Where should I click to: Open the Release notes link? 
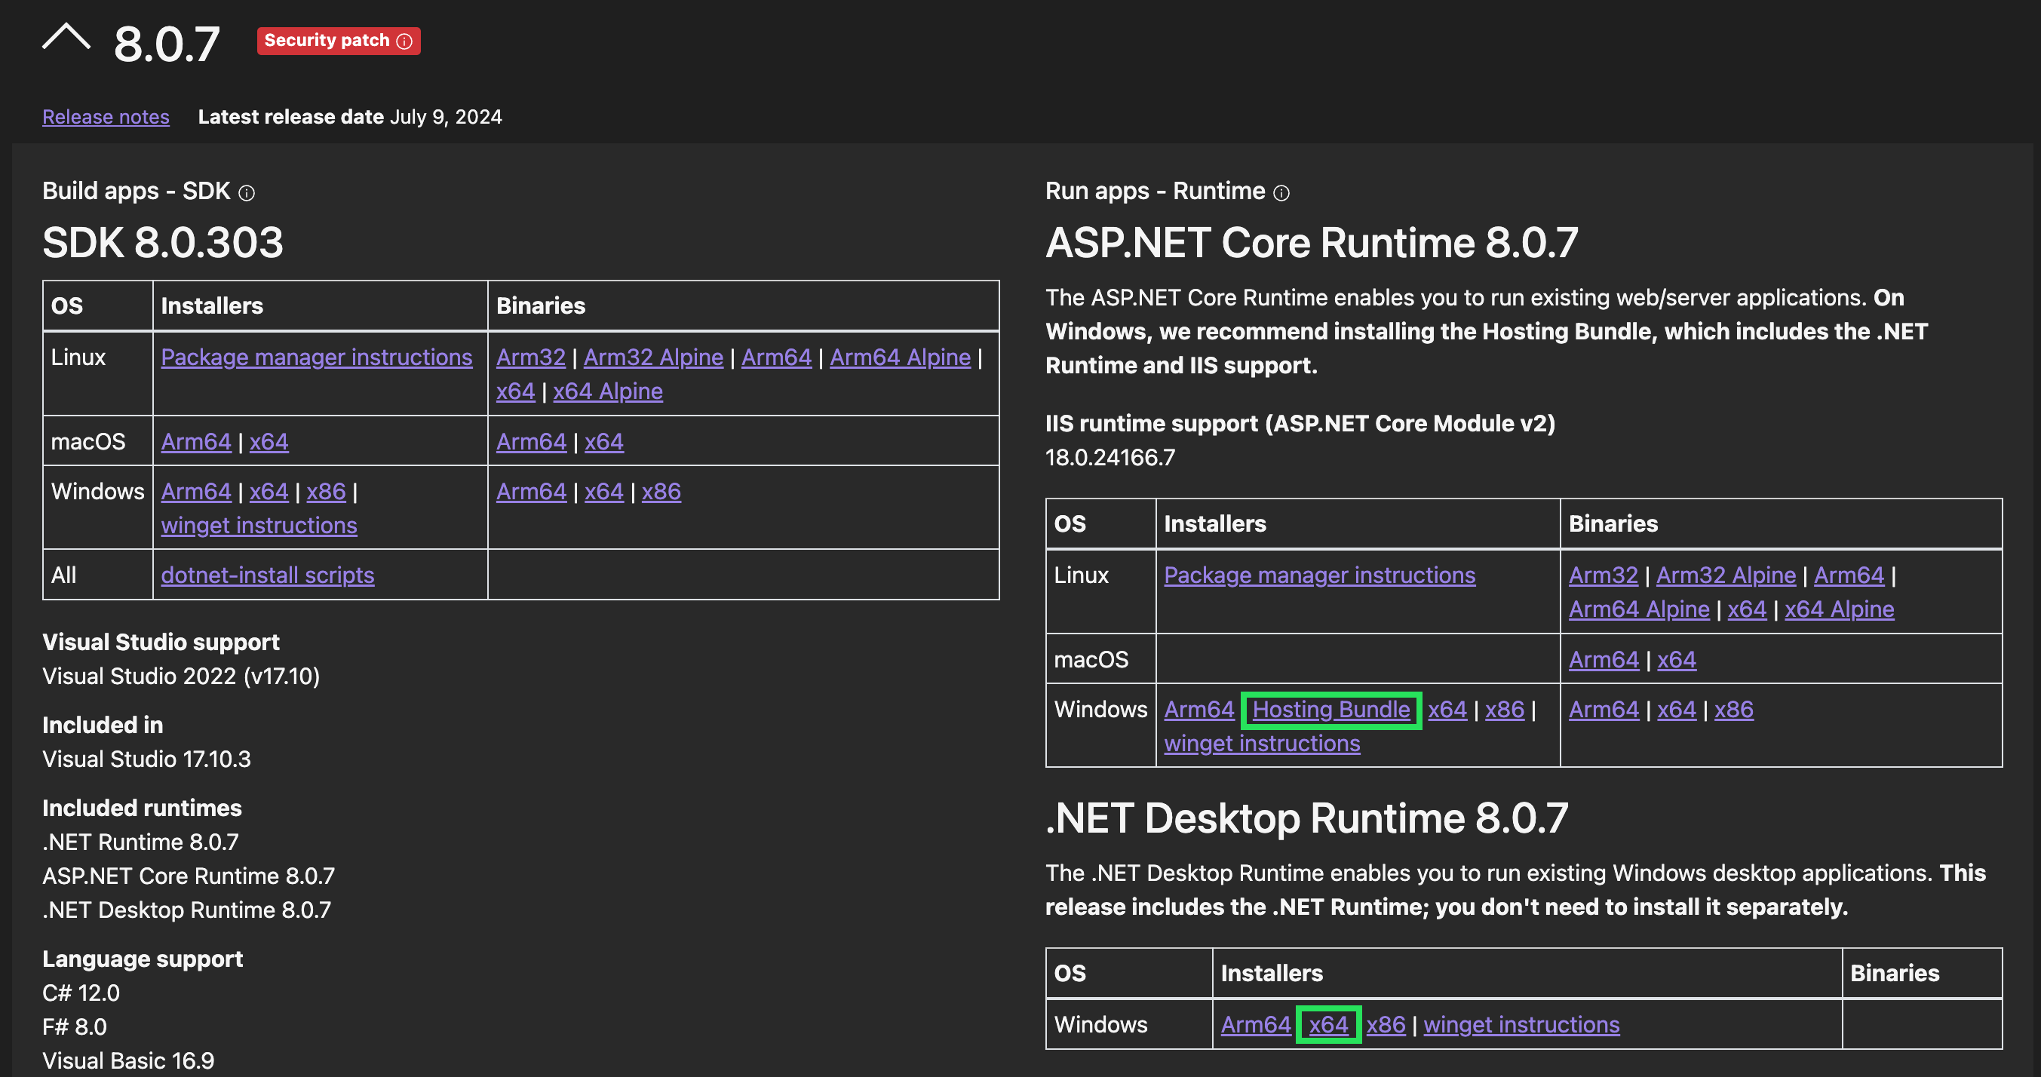106,116
